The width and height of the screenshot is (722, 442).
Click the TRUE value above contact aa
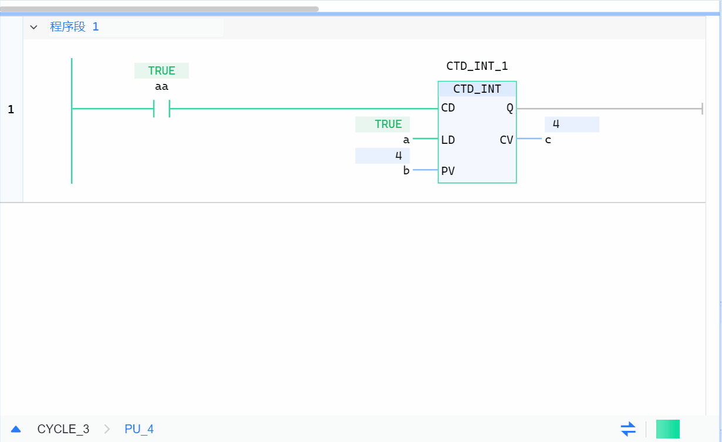[x=161, y=71]
